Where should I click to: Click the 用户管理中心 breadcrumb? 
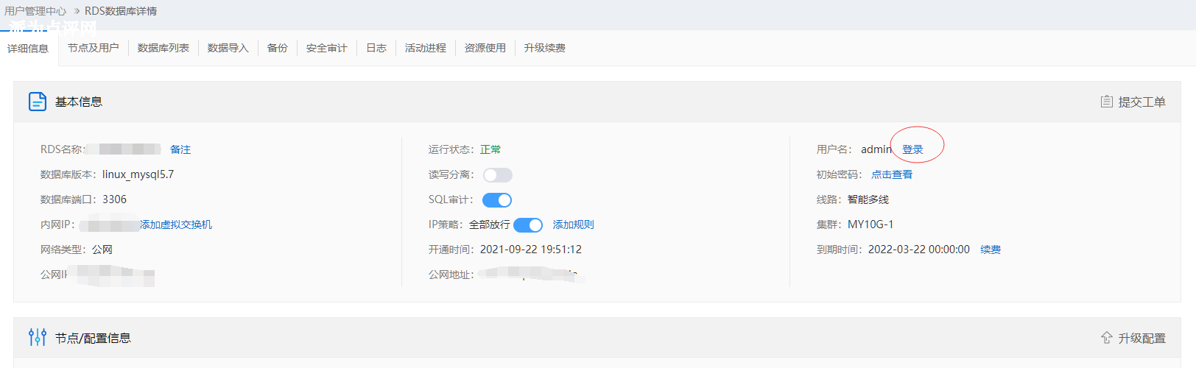click(x=35, y=11)
